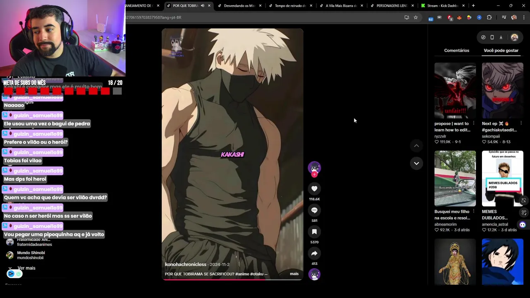
Task: Switch to Você pode gostar tab
Action: [501, 50]
